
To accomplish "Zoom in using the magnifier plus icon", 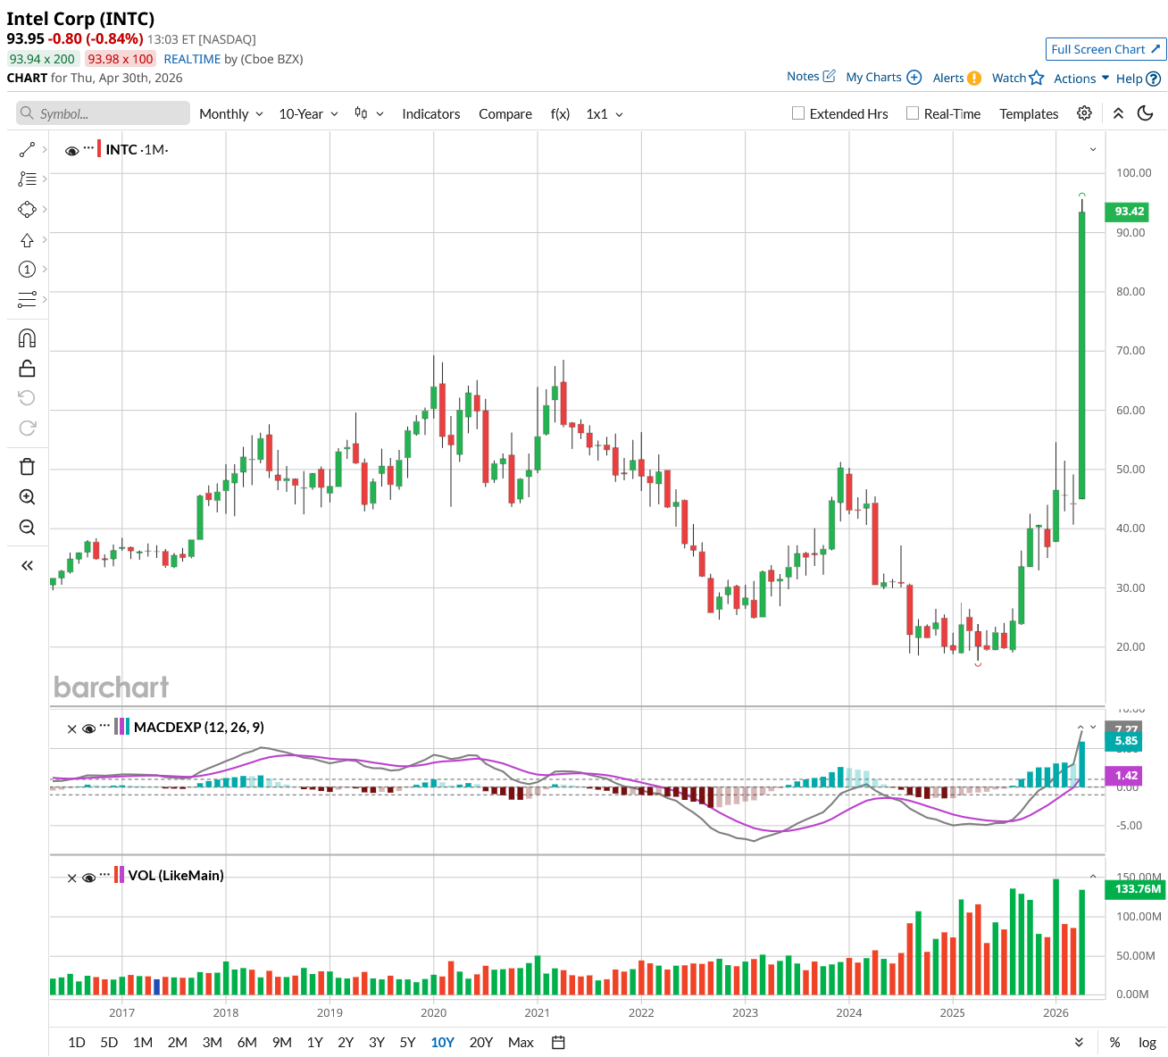I will pyautogui.click(x=27, y=497).
